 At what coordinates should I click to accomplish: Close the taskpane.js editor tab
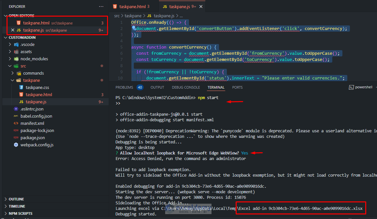201,7
